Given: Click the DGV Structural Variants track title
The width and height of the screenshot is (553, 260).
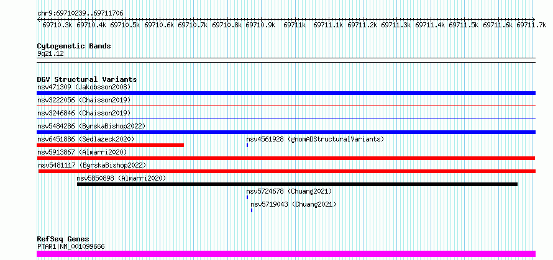Looking at the screenshot, I should coord(87,79).
